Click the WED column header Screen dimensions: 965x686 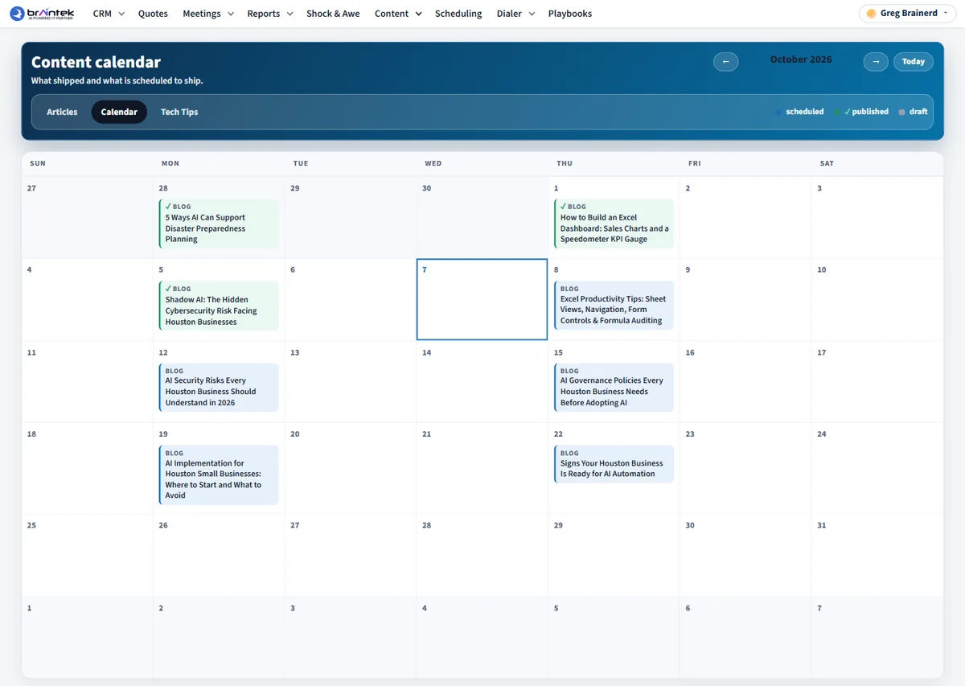pyautogui.click(x=433, y=163)
